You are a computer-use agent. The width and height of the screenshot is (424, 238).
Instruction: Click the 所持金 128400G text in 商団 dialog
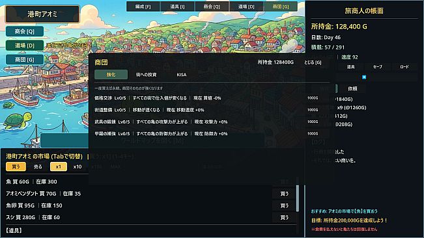pos(276,62)
